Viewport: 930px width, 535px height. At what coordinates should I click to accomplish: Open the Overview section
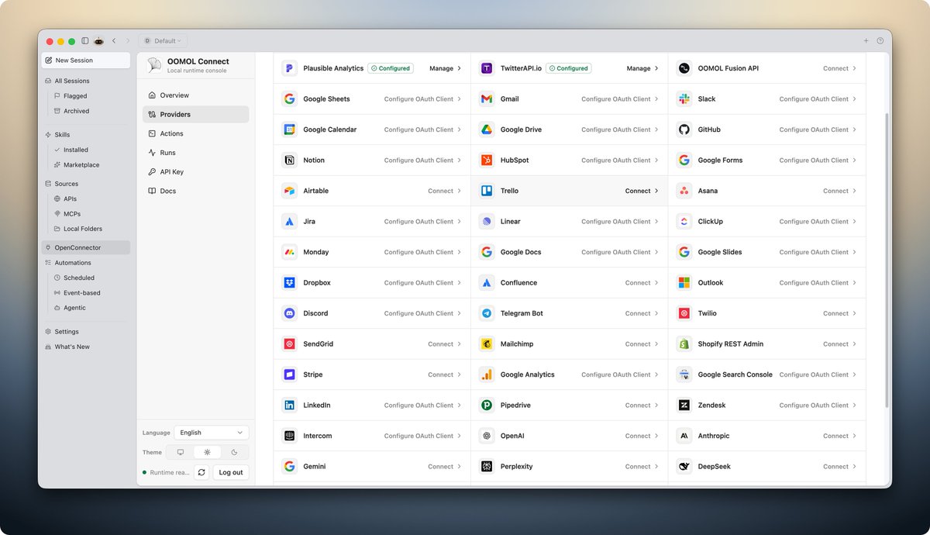pyautogui.click(x=195, y=95)
